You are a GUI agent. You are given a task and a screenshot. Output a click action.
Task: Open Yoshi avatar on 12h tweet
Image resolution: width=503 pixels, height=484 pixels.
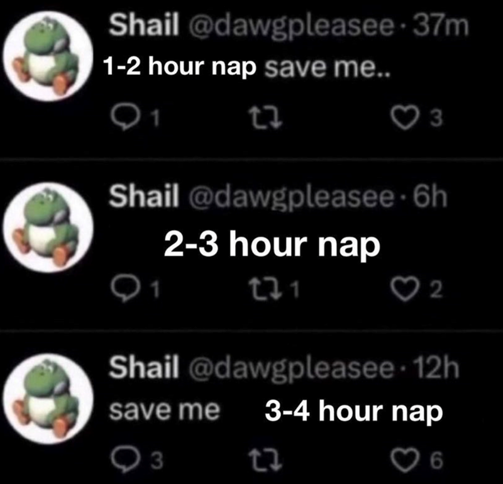click(48, 399)
